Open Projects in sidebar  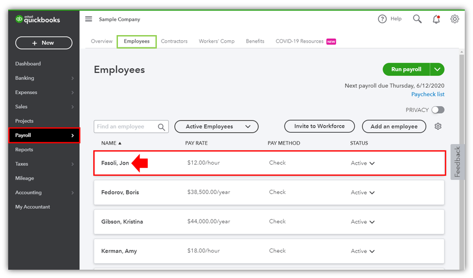[x=25, y=121]
